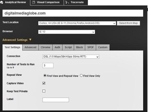Click the Number of Tests to Run field
Image resolution: width=148 pixels, height=112 pixels.
[48, 65]
